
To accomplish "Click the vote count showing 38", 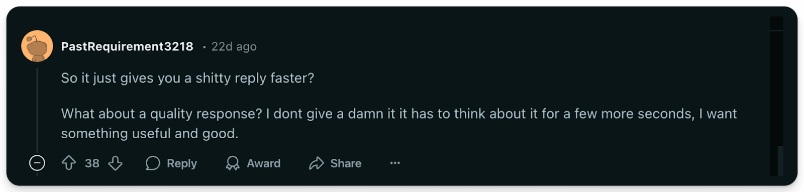I will click(92, 163).
